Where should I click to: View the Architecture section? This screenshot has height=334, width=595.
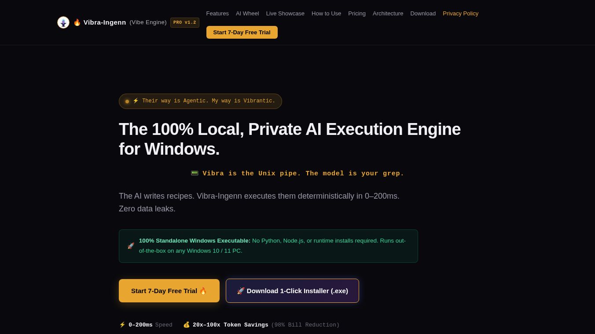(x=388, y=14)
